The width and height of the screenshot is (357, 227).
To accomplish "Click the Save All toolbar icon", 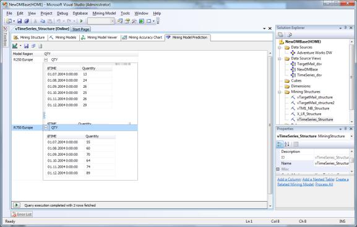I will [x=27, y=21].
